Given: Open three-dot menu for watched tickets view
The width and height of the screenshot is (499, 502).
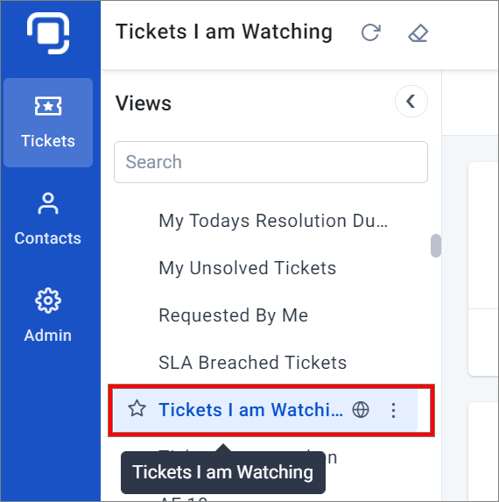Looking at the screenshot, I should point(393,410).
